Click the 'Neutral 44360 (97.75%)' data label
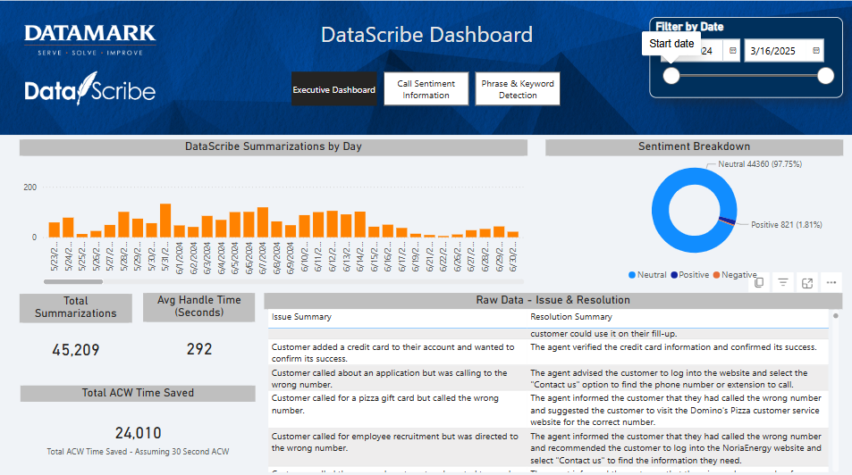The width and height of the screenshot is (852, 475). pos(760,164)
